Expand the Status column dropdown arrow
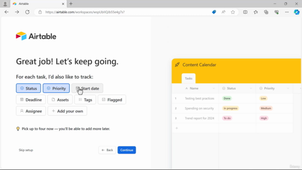Viewport: 302px width, 170px height. point(251,88)
